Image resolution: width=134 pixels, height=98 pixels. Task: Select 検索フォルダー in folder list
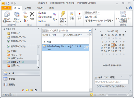point(15,59)
